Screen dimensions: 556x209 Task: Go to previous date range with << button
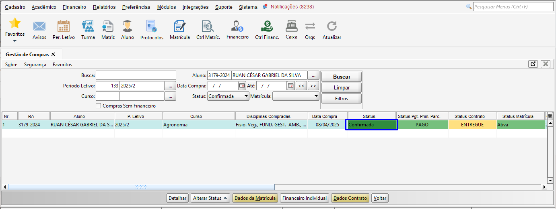301,85
